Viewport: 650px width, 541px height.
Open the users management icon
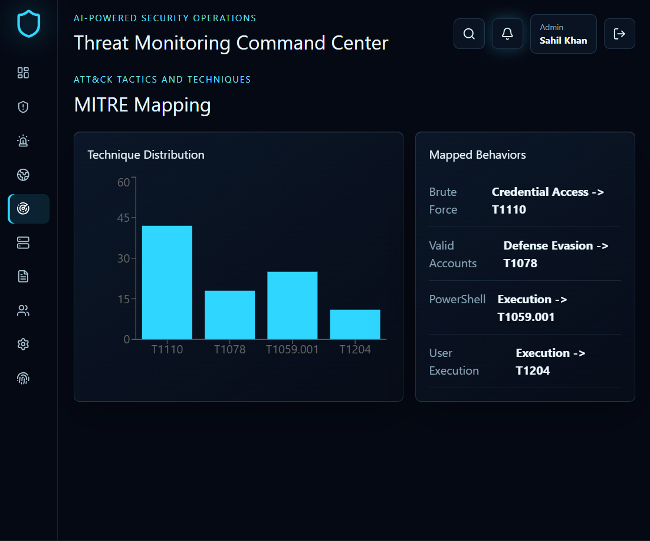point(23,310)
